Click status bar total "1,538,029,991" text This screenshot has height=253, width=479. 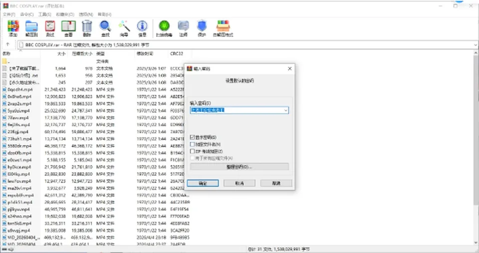278,250
